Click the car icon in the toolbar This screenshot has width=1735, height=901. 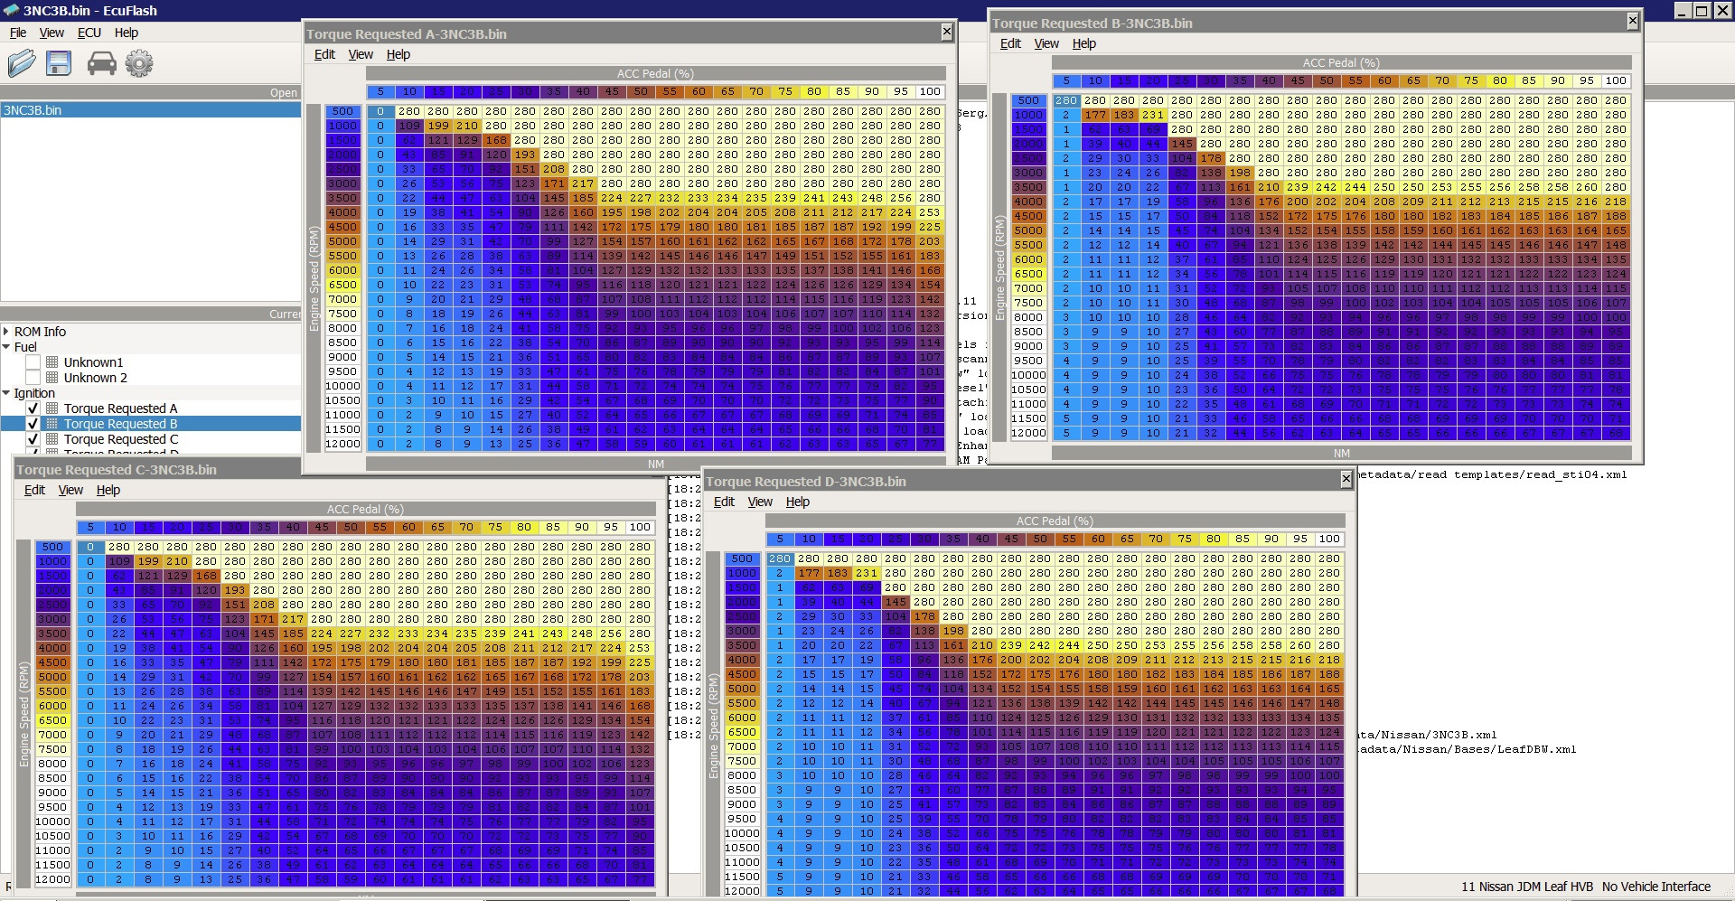101,62
